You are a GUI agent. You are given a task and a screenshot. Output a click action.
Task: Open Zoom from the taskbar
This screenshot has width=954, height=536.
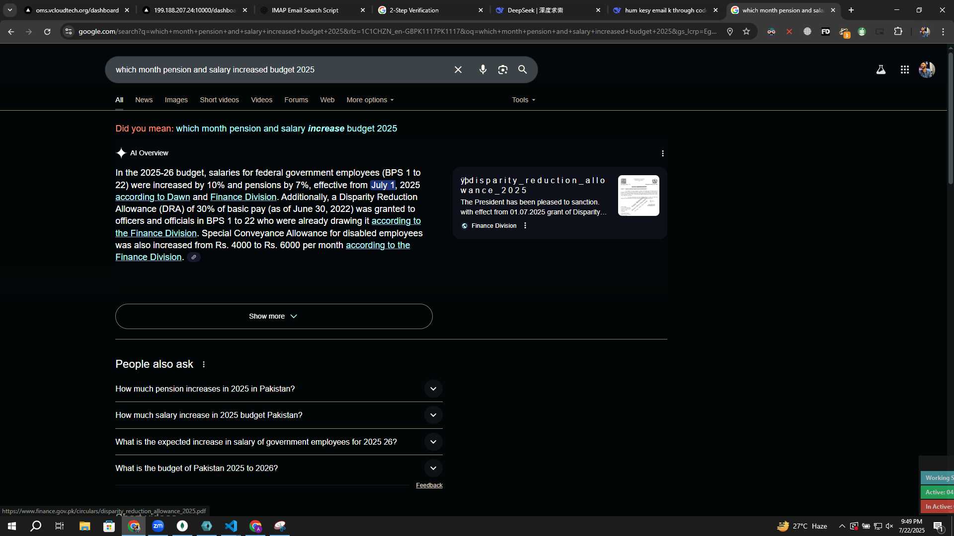pyautogui.click(x=158, y=526)
